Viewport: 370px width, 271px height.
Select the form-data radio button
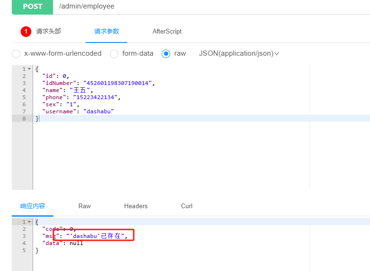click(x=114, y=54)
